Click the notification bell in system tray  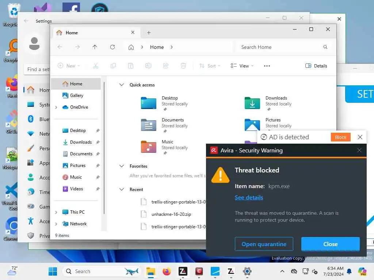[x=349, y=271]
